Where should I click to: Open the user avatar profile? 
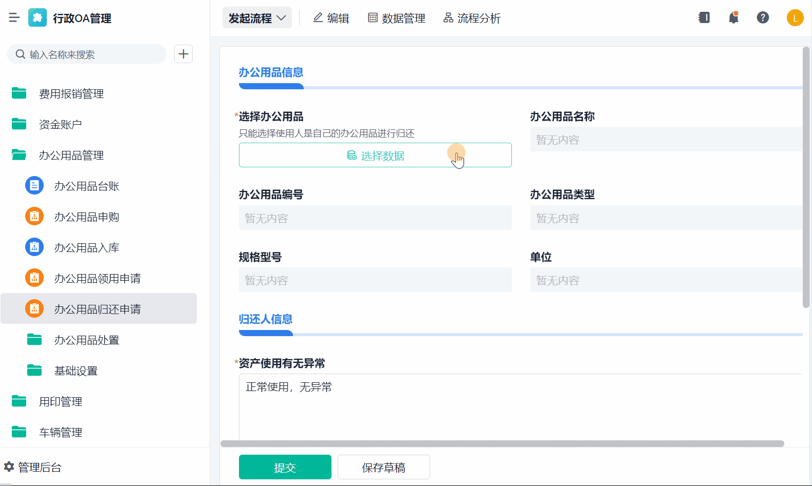coord(795,18)
